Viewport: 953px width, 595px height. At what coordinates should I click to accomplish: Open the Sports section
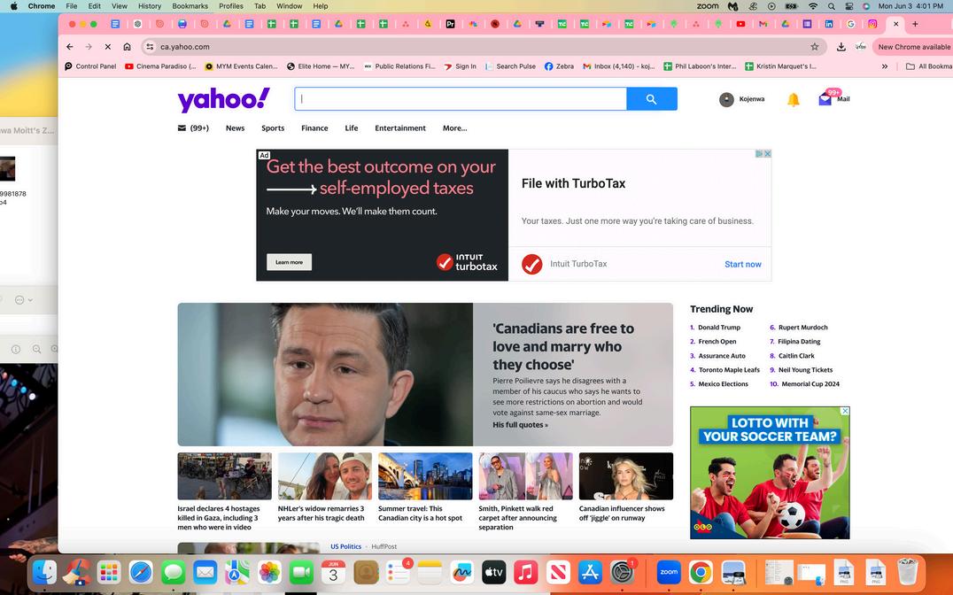tap(273, 128)
